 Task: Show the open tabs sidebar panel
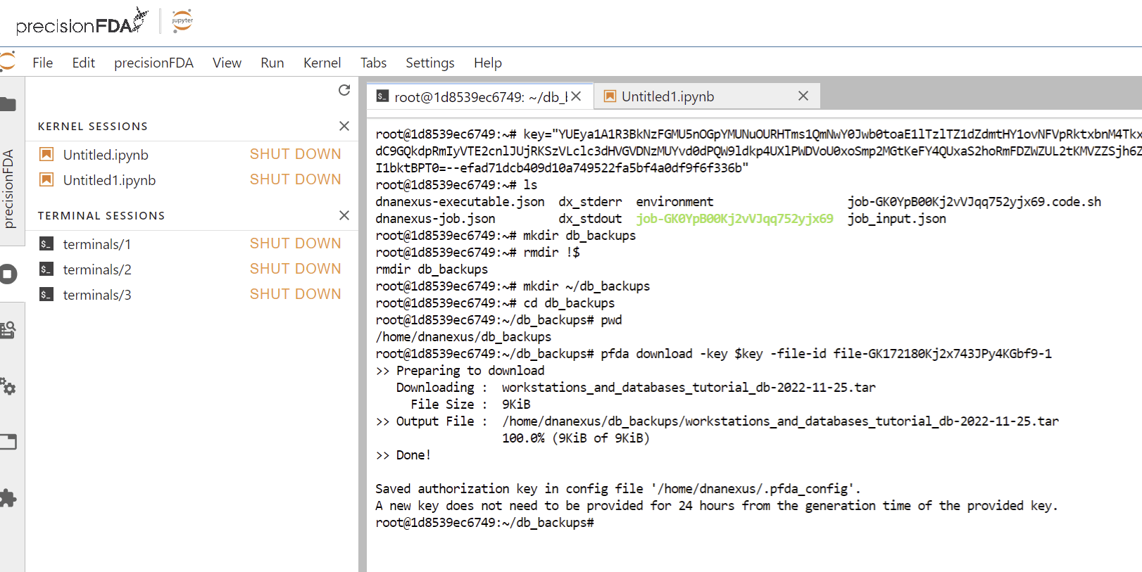8,442
